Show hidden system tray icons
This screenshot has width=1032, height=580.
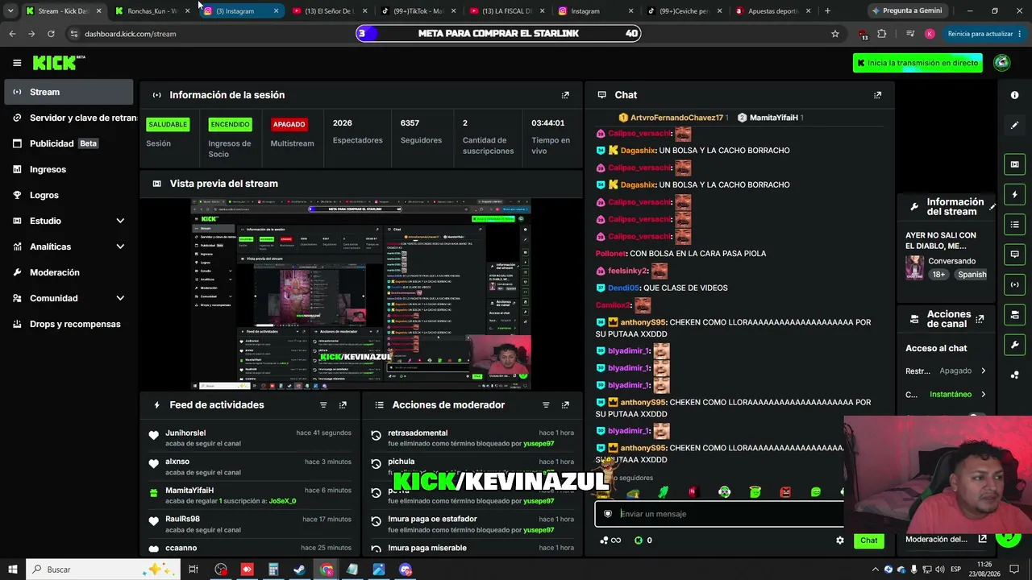(876, 570)
